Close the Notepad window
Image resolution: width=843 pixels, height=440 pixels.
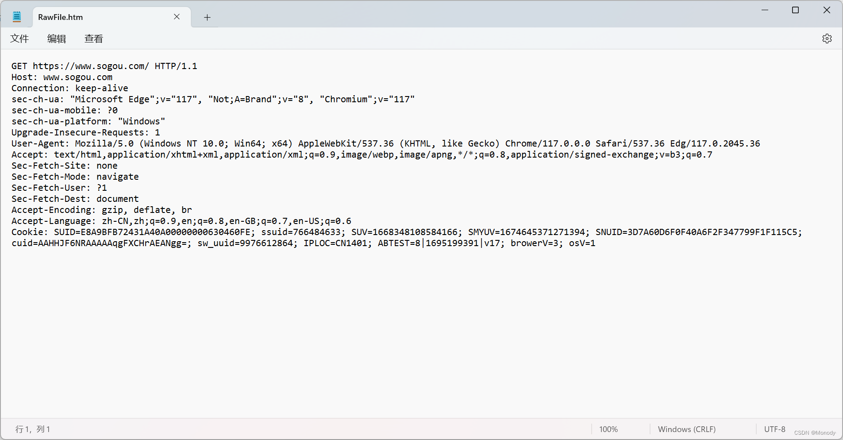point(827,10)
